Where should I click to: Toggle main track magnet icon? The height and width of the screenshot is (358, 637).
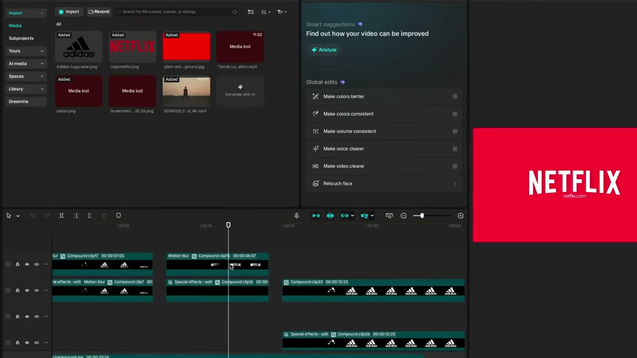316,216
